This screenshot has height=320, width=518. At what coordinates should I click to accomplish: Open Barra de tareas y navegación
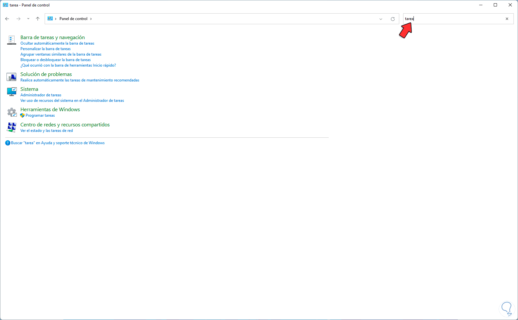click(x=52, y=37)
